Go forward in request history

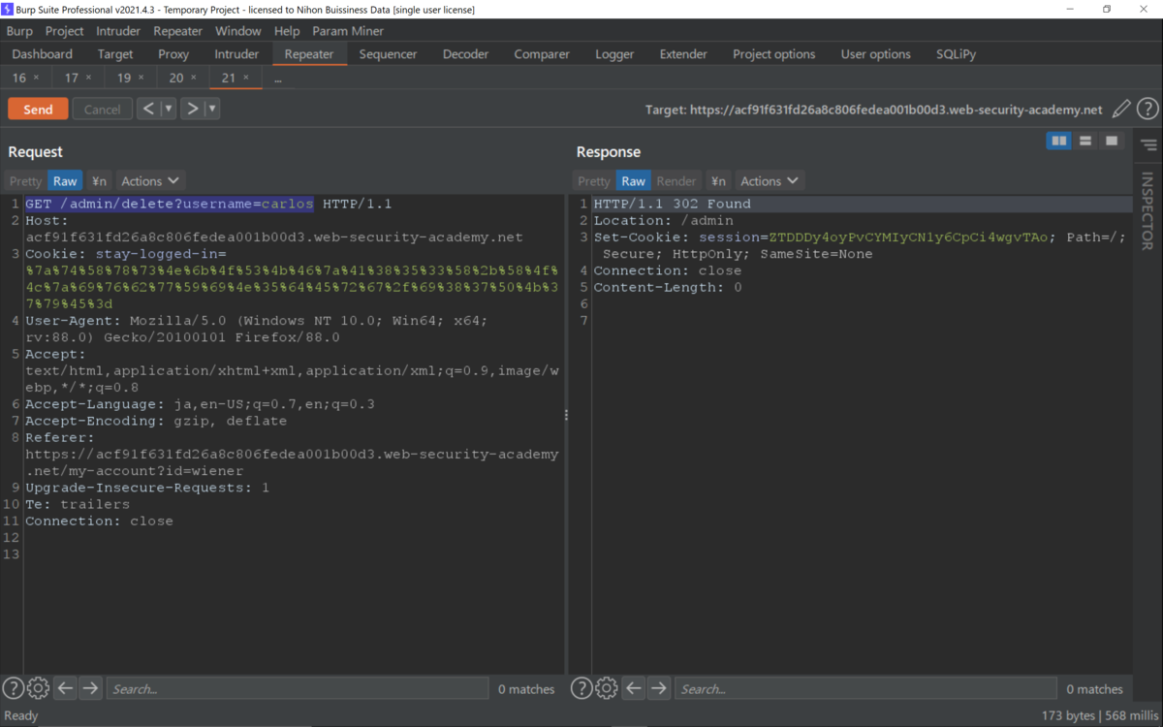[x=192, y=109]
